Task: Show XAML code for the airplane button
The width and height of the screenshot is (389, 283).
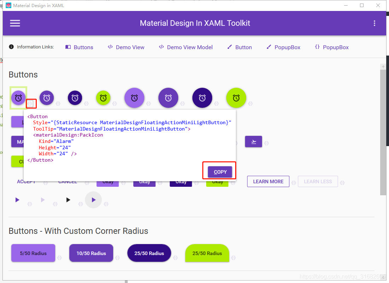Action: point(266,143)
